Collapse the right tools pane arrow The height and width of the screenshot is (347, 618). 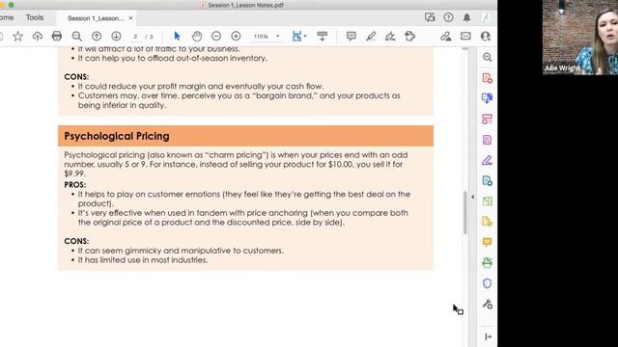click(x=472, y=197)
